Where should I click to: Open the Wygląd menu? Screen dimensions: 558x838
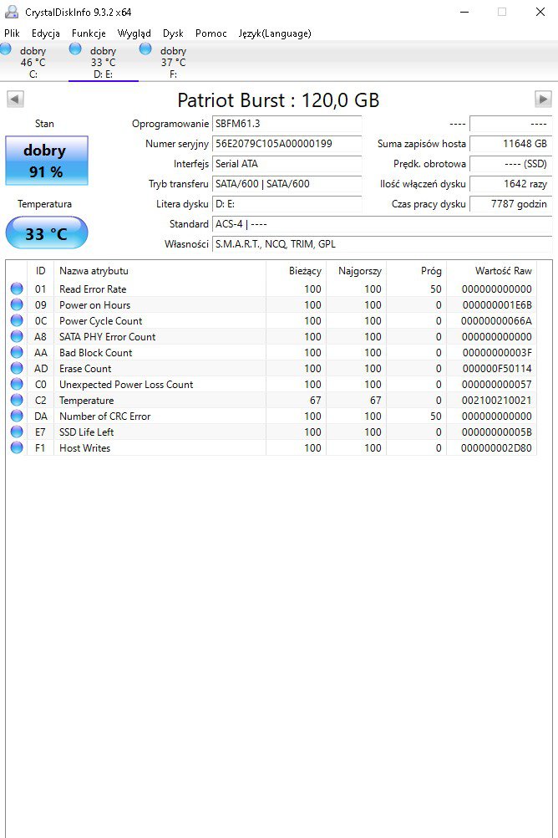click(134, 33)
